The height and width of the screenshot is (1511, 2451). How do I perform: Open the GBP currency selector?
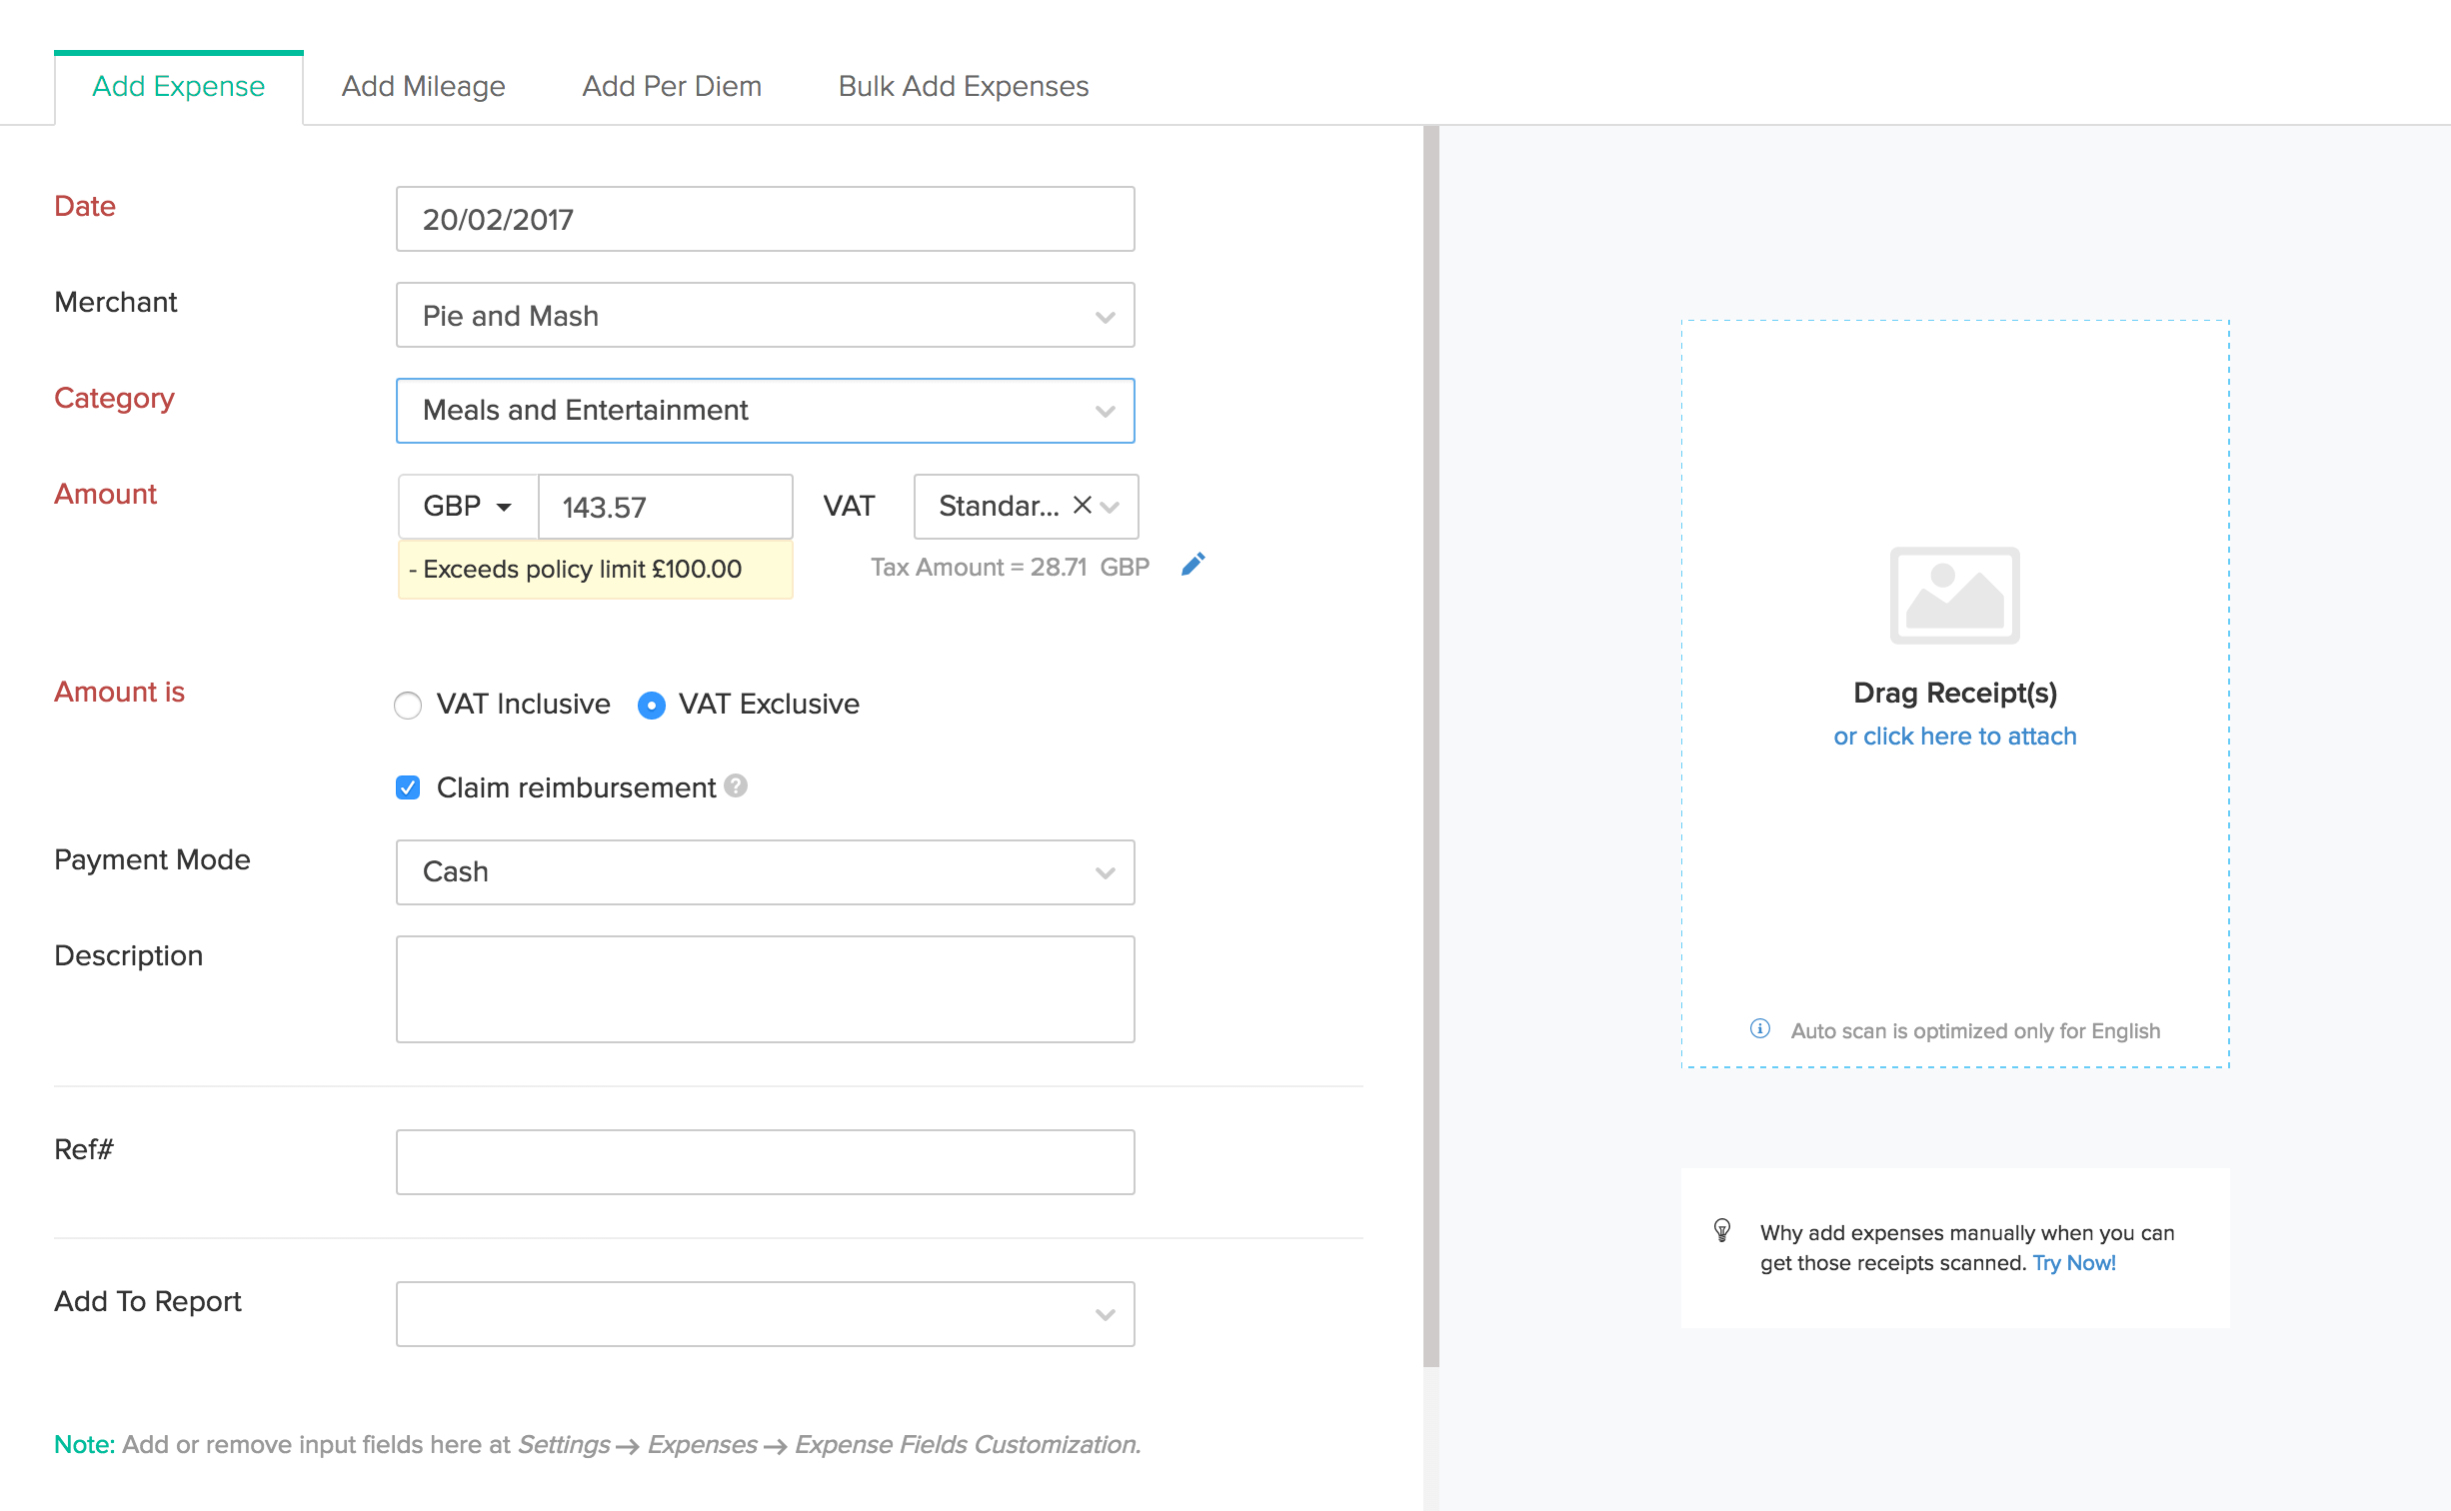pyautogui.click(x=465, y=507)
